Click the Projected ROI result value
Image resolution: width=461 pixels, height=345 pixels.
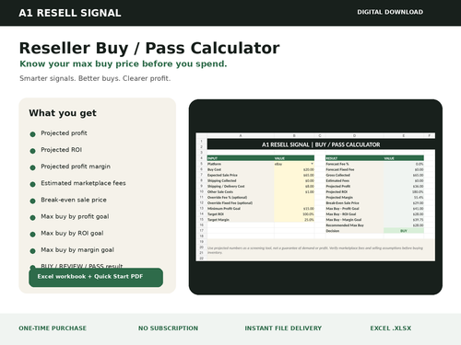pyautogui.click(x=404, y=191)
